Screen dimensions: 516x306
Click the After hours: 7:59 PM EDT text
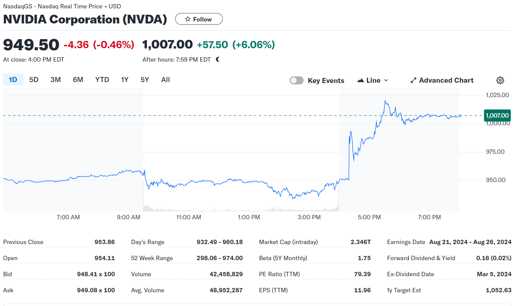(x=177, y=60)
